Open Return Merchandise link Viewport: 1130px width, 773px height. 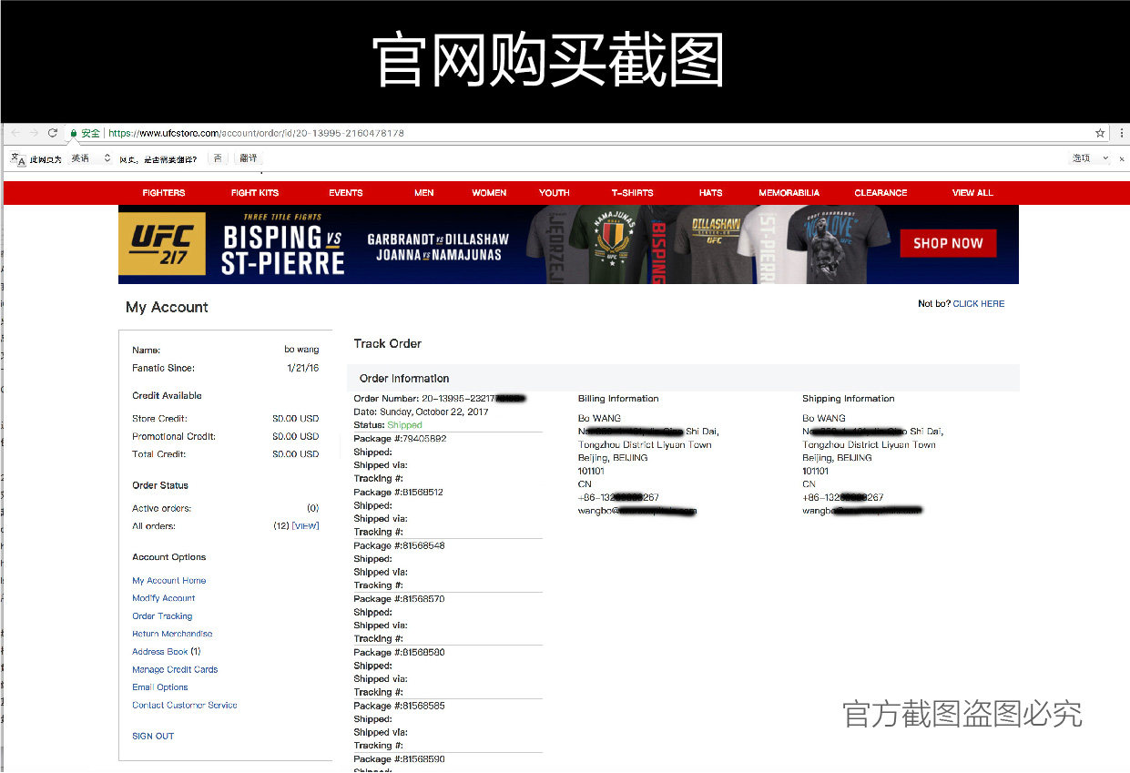tap(172, 634)
